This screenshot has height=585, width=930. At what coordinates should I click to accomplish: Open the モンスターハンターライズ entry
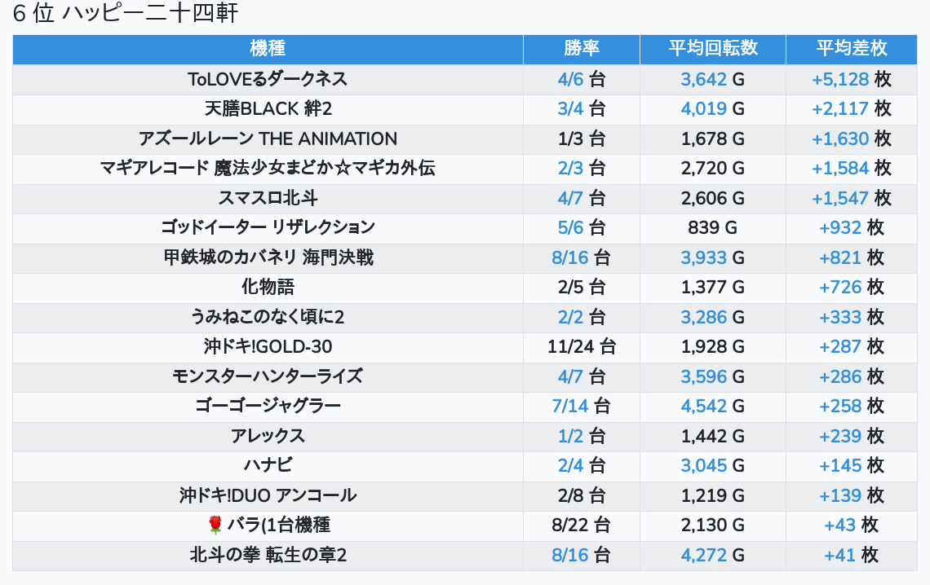point(268,376)
